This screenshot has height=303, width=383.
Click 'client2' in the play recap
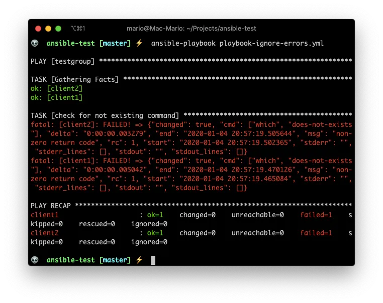click(44, 233)
